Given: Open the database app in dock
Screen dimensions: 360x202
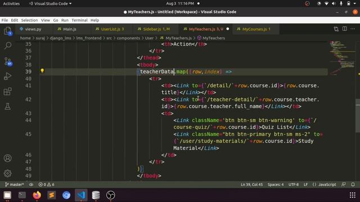Looking at the screenshot, I should (96, 195).
